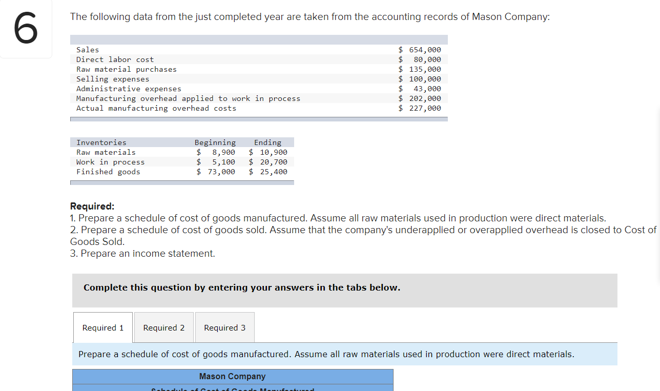Viewport: 660px width, 391px height.
Task: Select question number 6 badge
Action: click(x=26, y=29)
